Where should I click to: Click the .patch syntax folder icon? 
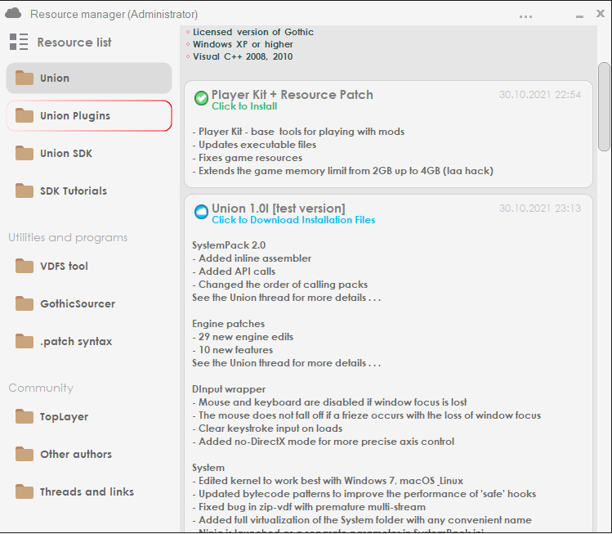click(25, 342)
